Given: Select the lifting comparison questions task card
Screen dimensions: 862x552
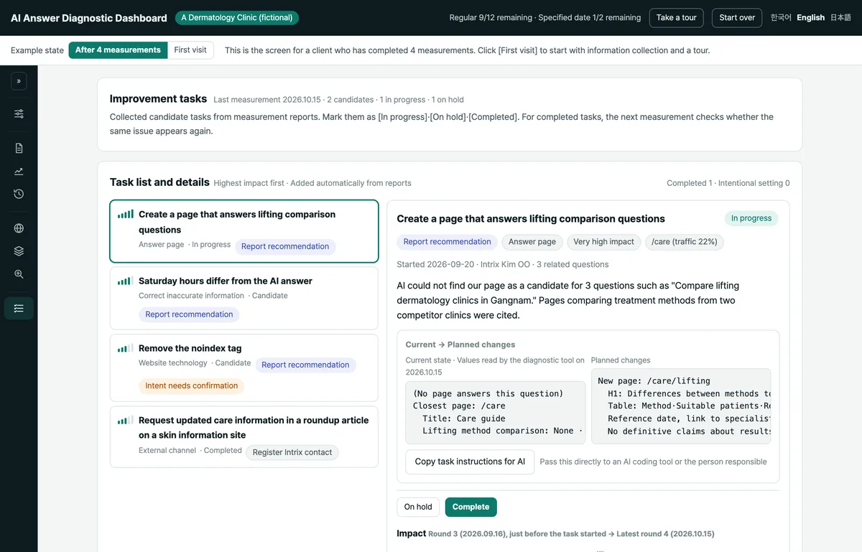Looking at the screenshot, I should 244,231.
